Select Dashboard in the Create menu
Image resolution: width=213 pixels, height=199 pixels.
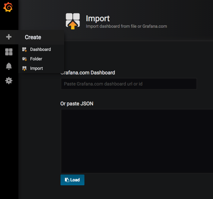(x=41, y=50)
